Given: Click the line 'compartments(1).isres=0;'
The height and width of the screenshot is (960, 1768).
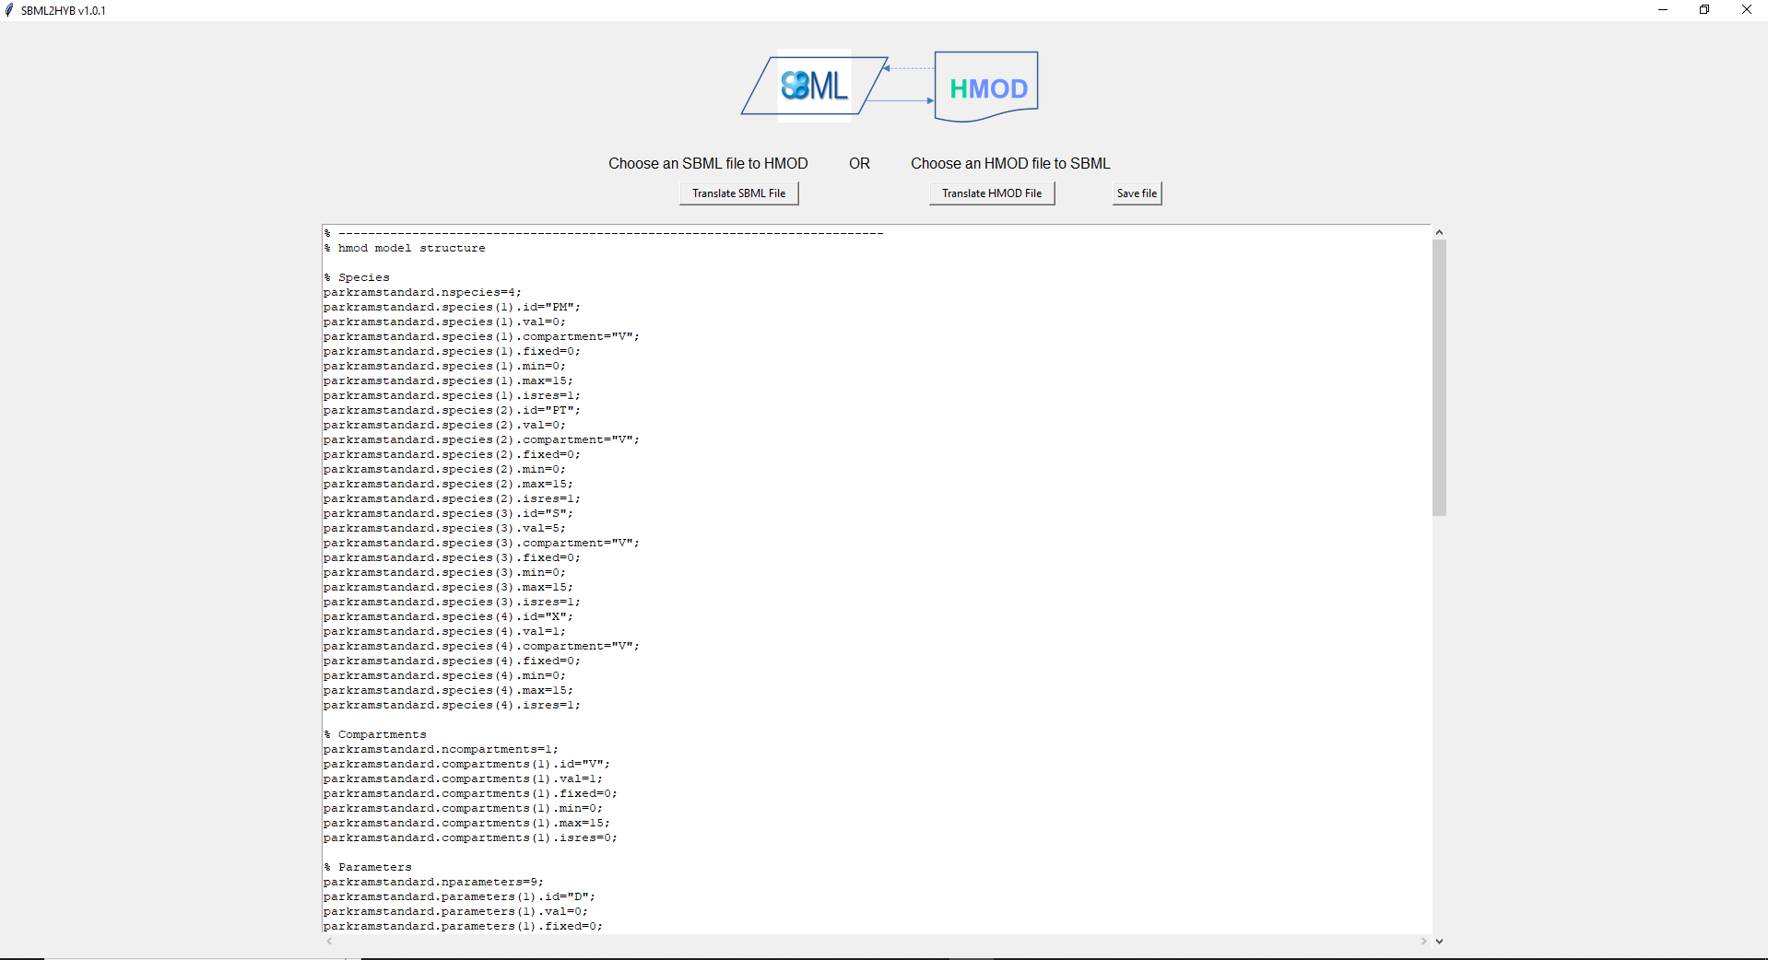Looking at the screenshot, I should coord(470,838).
